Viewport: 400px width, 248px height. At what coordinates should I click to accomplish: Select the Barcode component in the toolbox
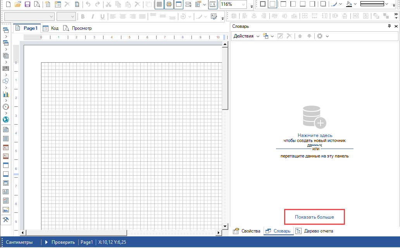[x=5, y=68]
